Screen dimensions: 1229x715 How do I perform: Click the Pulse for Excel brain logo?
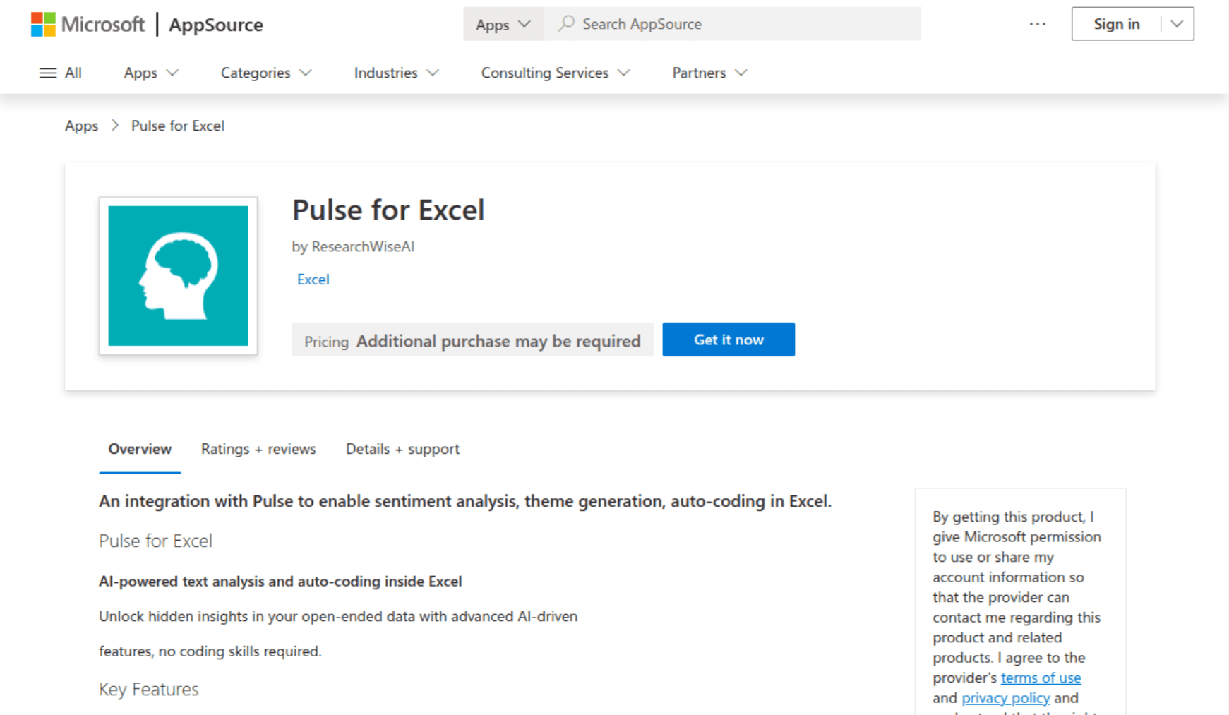(x=179, y=276)
